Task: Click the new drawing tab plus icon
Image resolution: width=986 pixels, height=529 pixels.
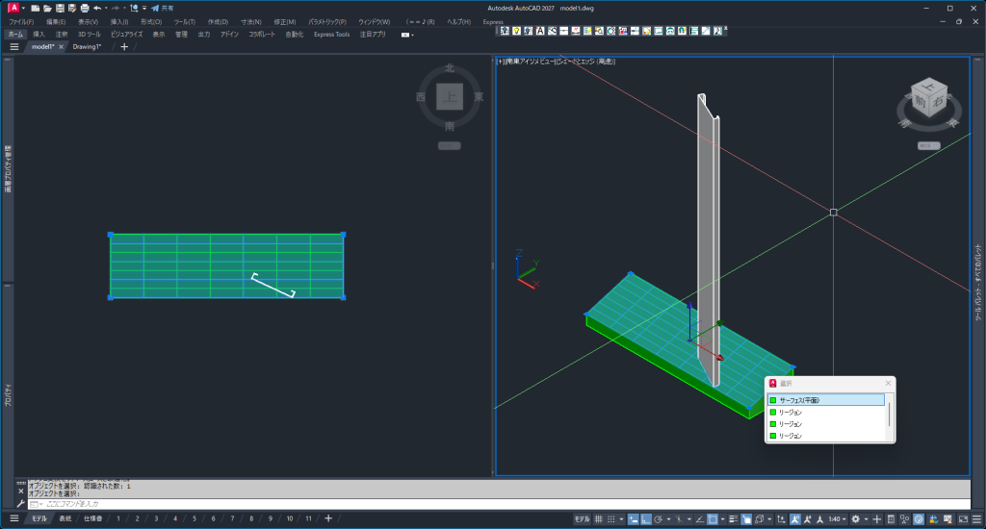Action: [x=124, y=46]
